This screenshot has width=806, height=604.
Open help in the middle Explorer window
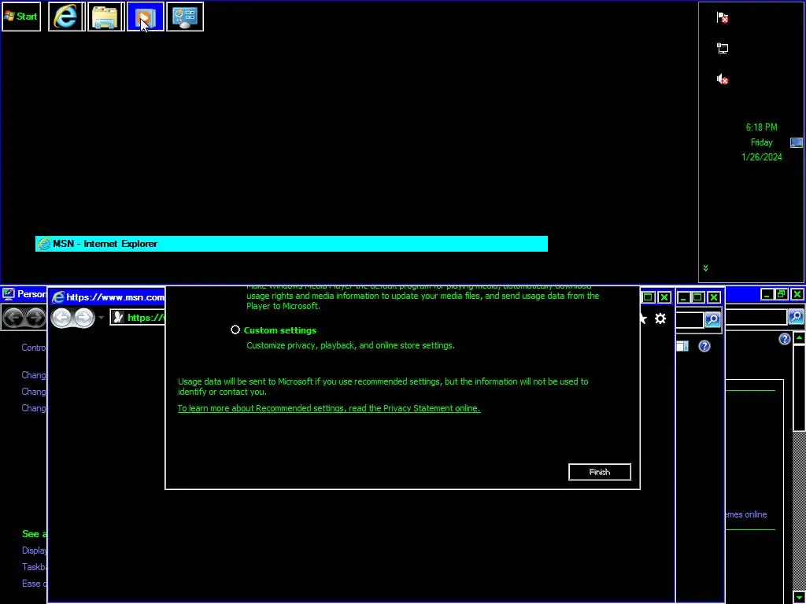(x=704, y=346)
